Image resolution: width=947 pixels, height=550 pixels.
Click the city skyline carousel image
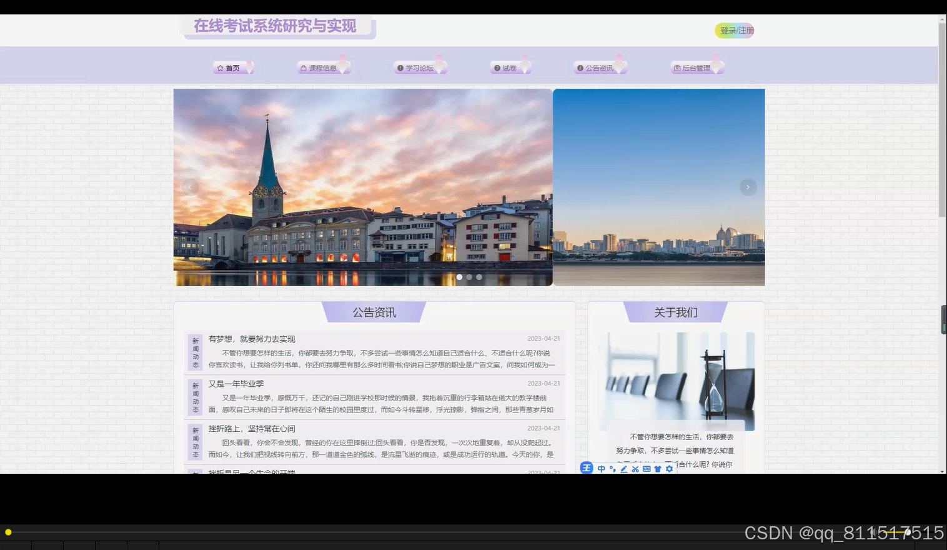pyautogui.click(x=659, y=187)
